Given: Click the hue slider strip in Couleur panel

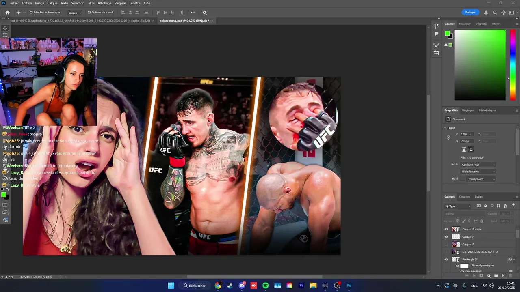Looking at the screenshot, I should (513, 65).
